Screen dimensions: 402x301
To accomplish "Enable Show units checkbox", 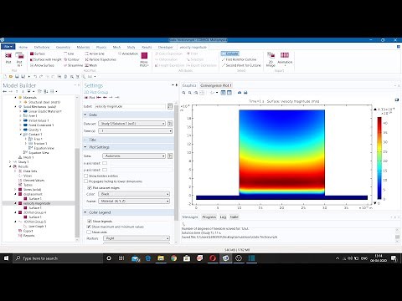I will 89,232.
